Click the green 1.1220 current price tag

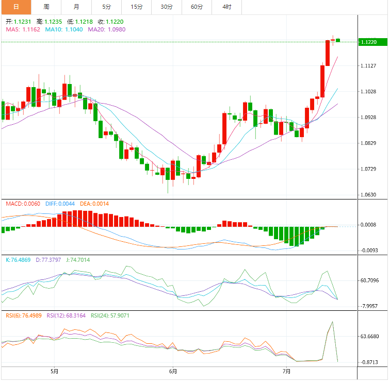tap(371, 42)
